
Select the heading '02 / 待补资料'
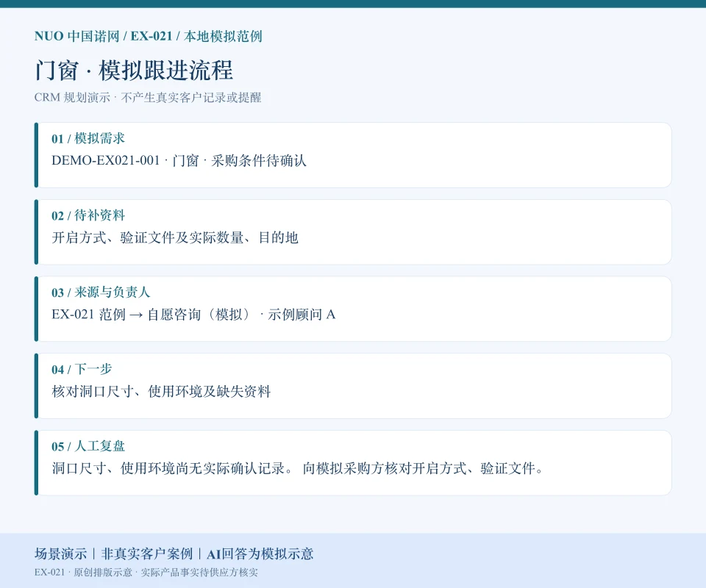88,215
